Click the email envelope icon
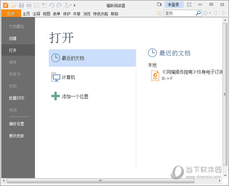Image resolution: width=229 pixels, height=186 pixels. (x=37, y=5)
